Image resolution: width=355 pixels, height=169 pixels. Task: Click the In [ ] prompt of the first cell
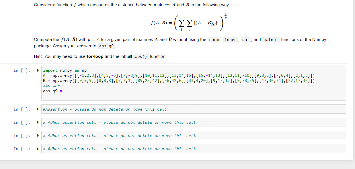[22, 70]
